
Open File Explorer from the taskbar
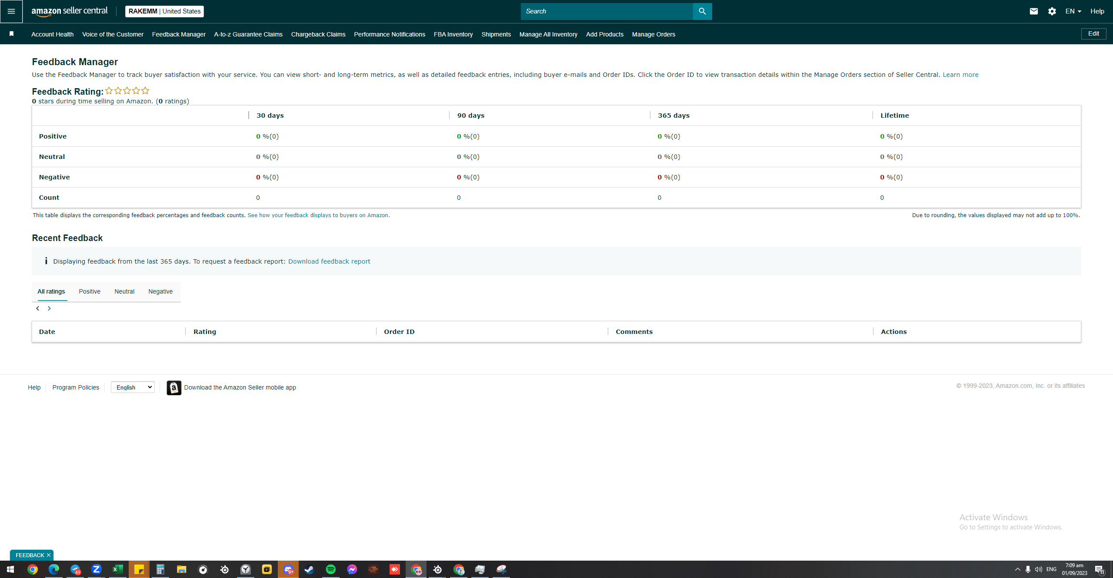pyautogui.click(x=182, y=569)
